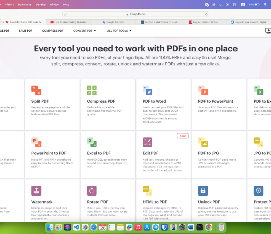Open Calendar from the dock
This screenshot has width=271, height=234.
point(103,227)
